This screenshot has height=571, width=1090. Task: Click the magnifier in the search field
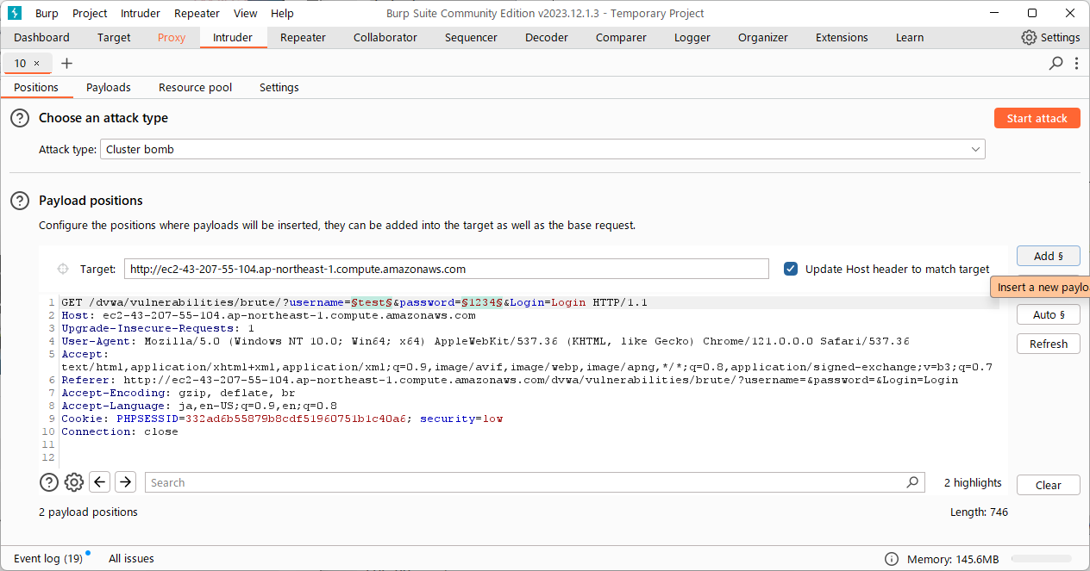coord(913,482)
